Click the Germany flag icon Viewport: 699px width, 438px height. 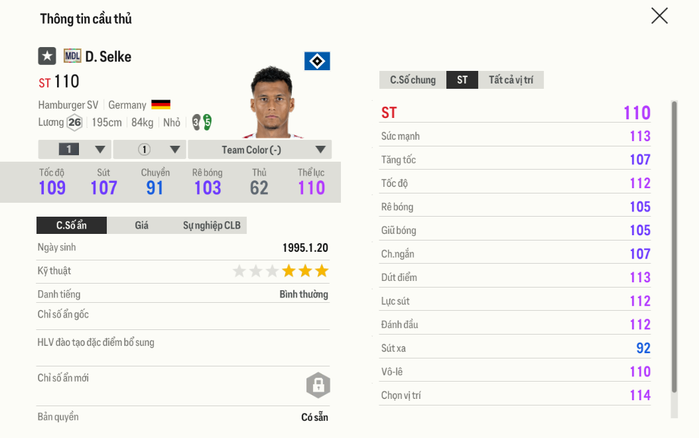pos(160,105)
